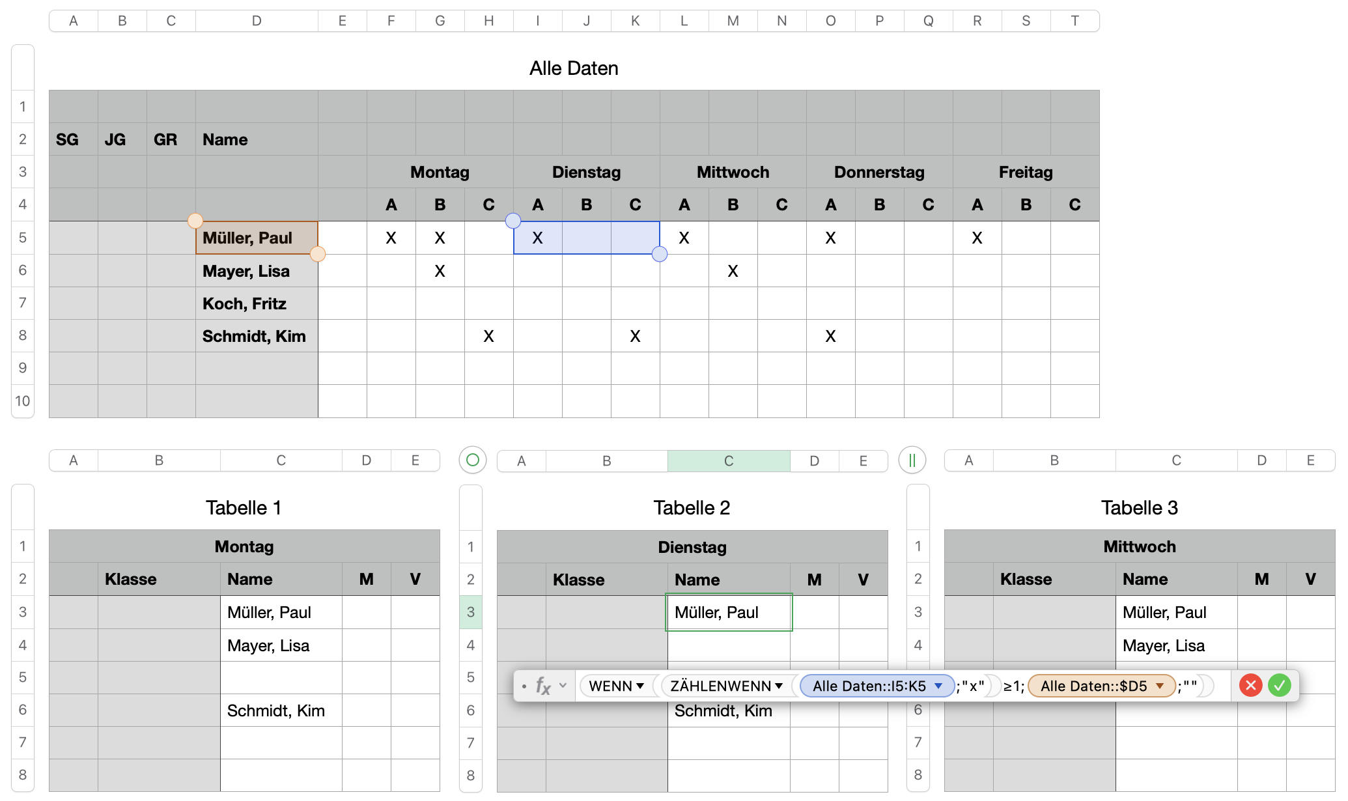Click the Alle Daten table title
Viewport: 1348px width, 801px height.
(x=574, y=68)
